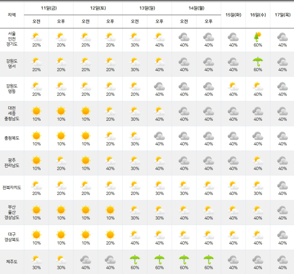Click the 11일(금) date header

click(x=49, y=8)
